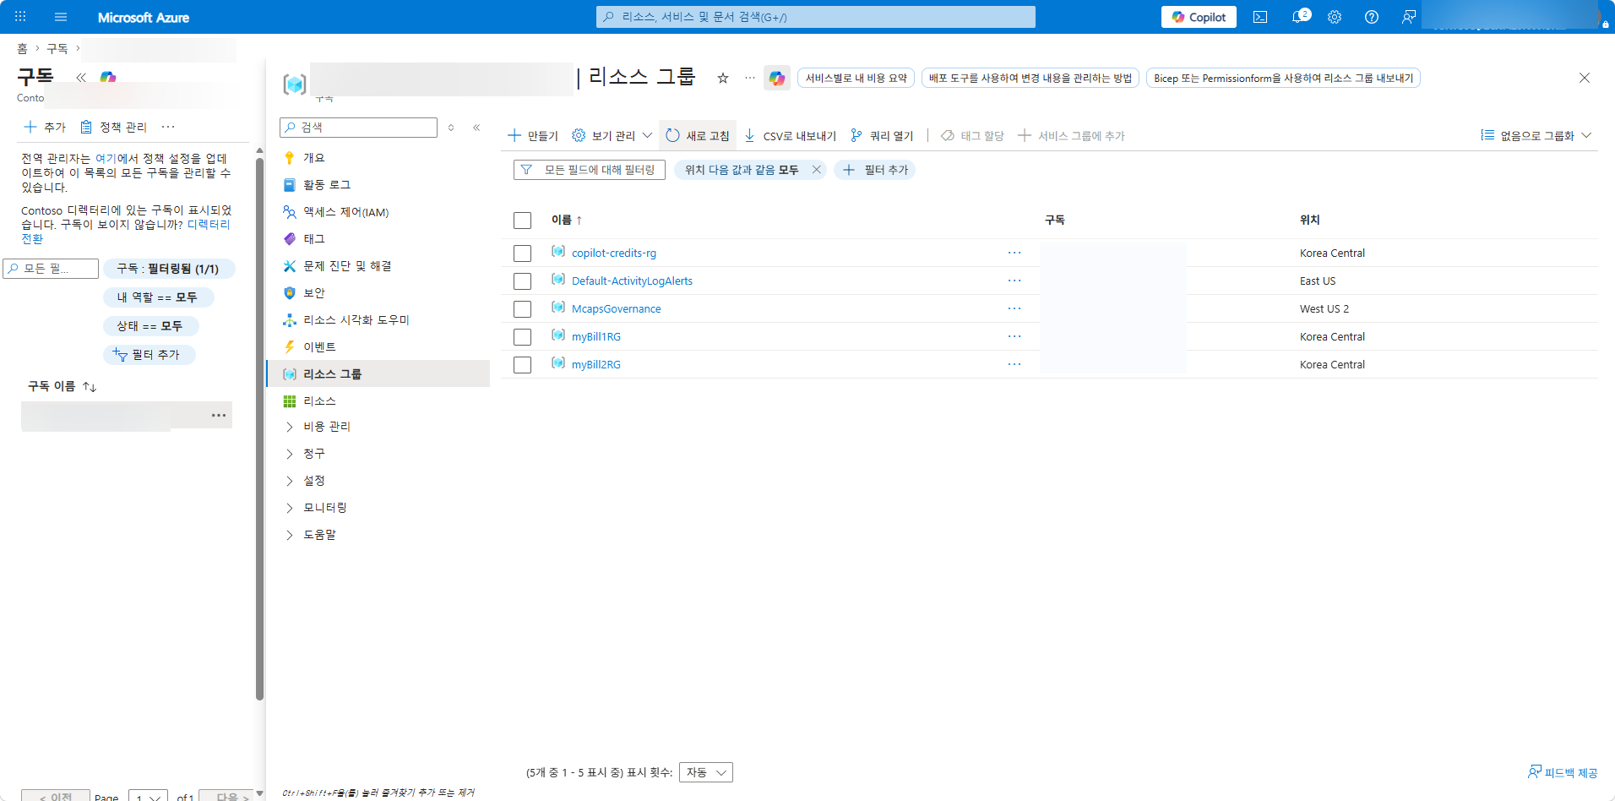Image resolution: width=1615 pixels, height=801 pixels.
Task: Open the ellipsis menu for Default-ActivityLogAlerts
Action: [x=1014, y=281]
